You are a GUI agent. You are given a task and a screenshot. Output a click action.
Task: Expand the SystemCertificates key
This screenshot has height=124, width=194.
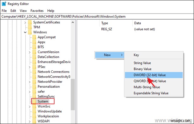[x=25, y=22]
